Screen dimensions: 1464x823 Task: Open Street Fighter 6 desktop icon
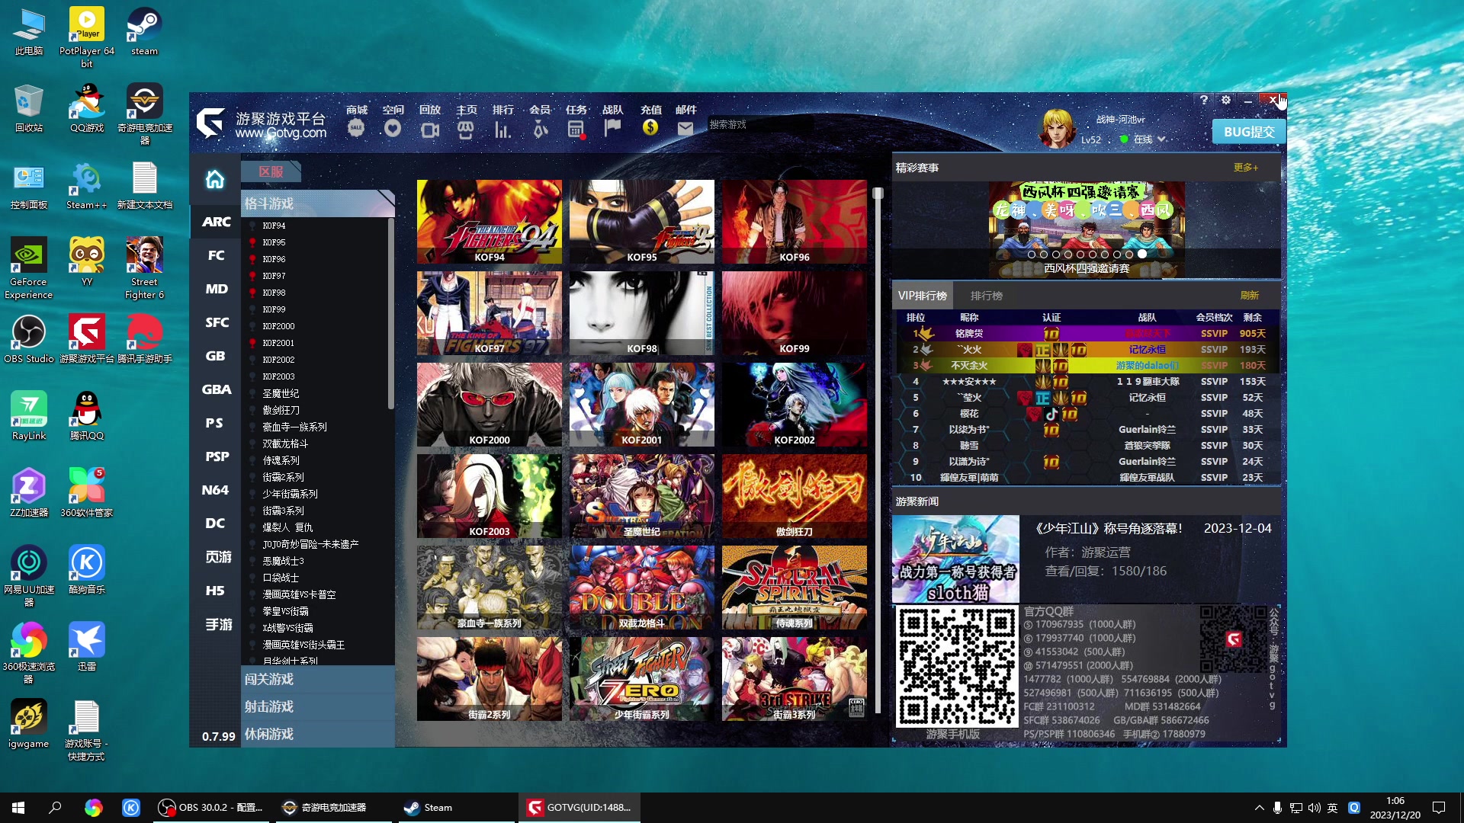coord(144,267)
